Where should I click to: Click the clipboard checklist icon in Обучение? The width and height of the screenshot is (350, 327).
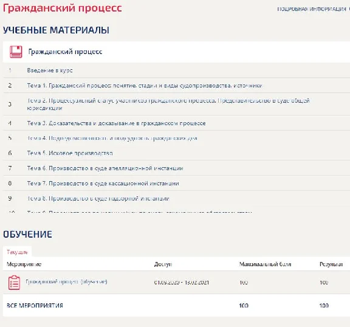coord(14,283)
